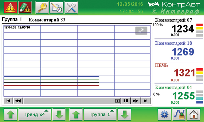Click the down arrow right of Группа 1
The image size is (204, 122).
[x=124, y=114]
